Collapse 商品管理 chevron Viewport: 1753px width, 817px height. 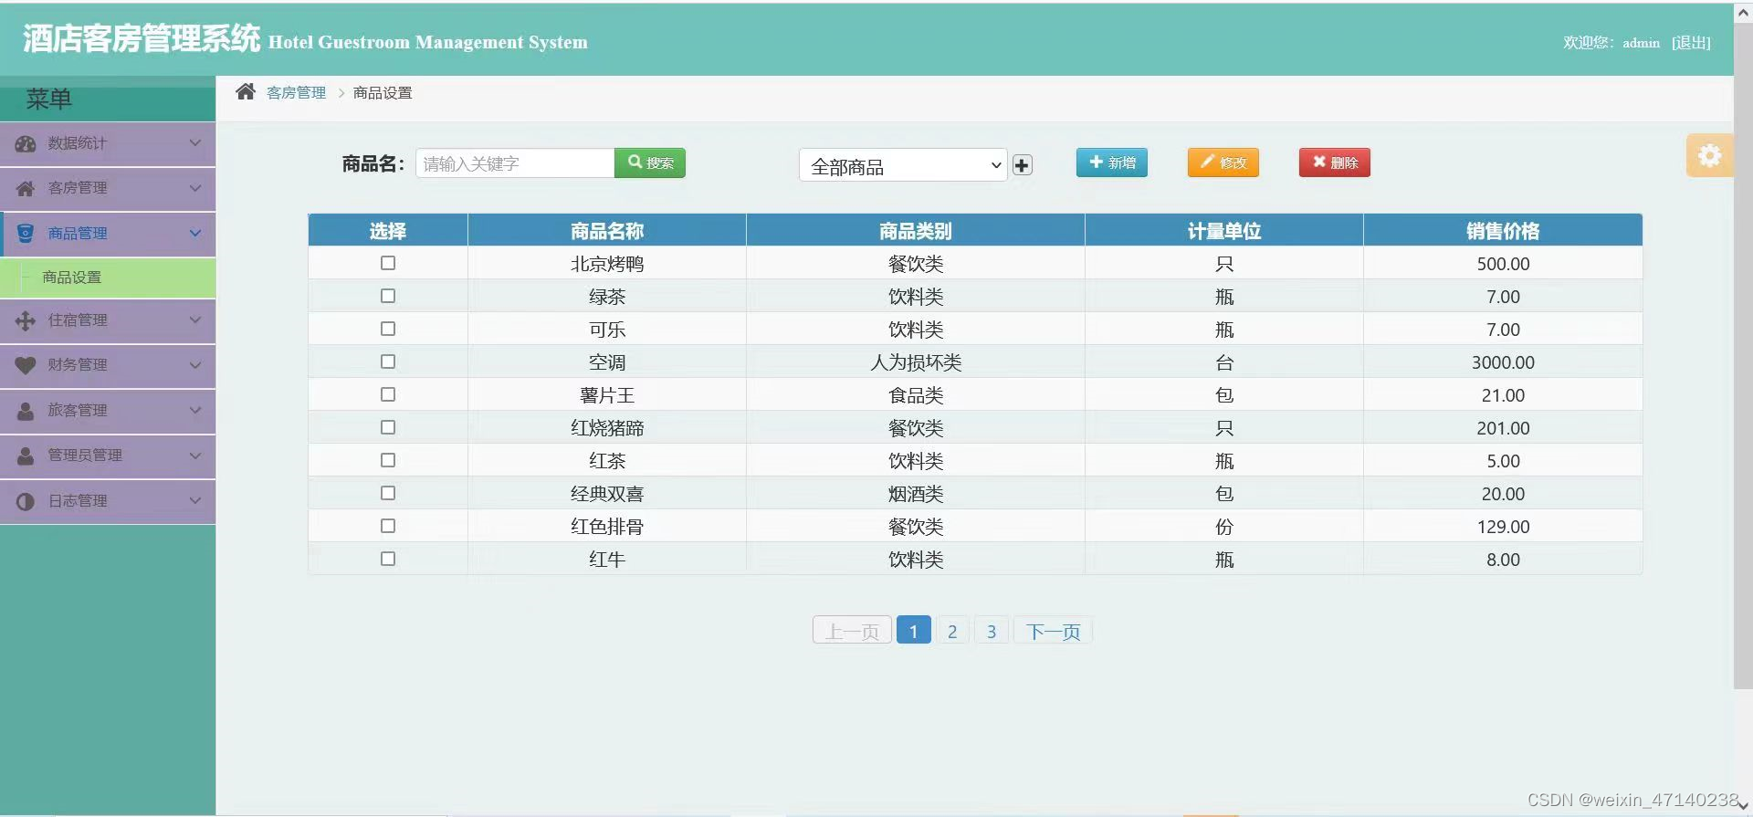(x=194, y=233)
